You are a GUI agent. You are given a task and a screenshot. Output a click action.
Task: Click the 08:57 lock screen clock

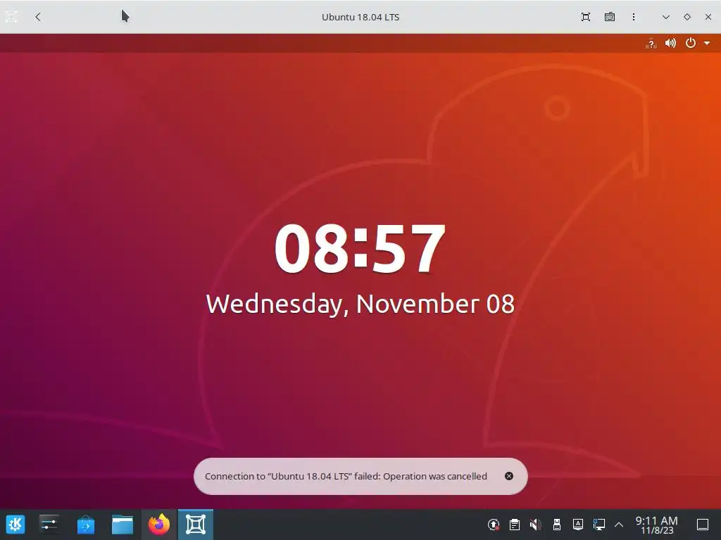[360, 248]
